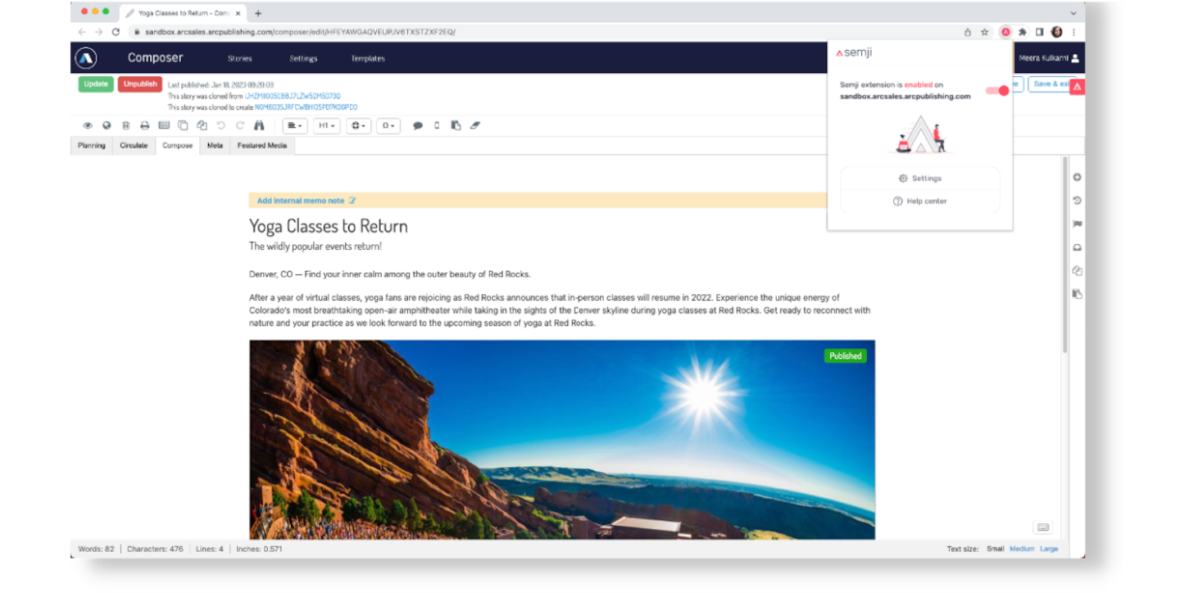The width and height of the screenshot is (1180, 593).
Task: Toggle off the Semji extension switch
Action: (x=997, y=90)
